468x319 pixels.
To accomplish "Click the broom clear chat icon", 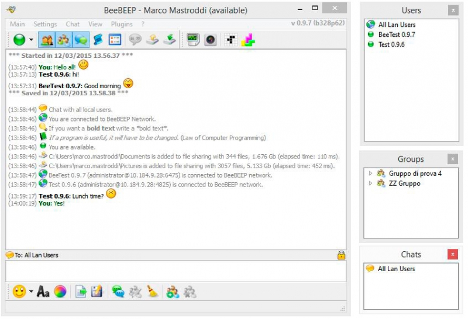I will click(x=153, y=292).
